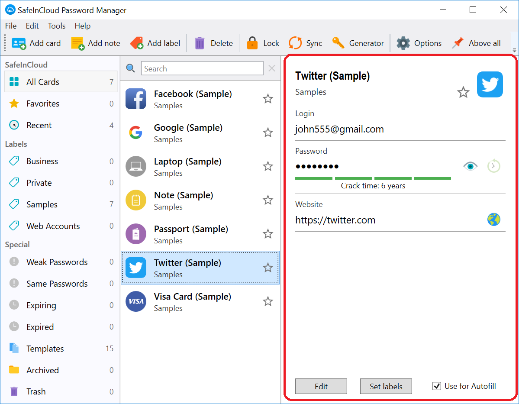Click the john555@gmail.com login value
Screen dimensions: 519x404
click(x=340, y=129)
